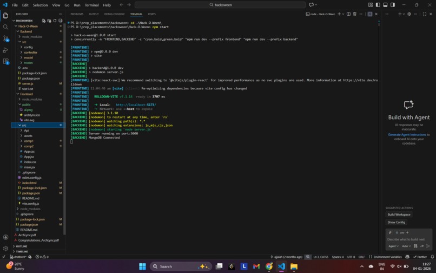
Task: Create a new folder in HACKOWEEN explorer
Action: (x=49, y=21)
